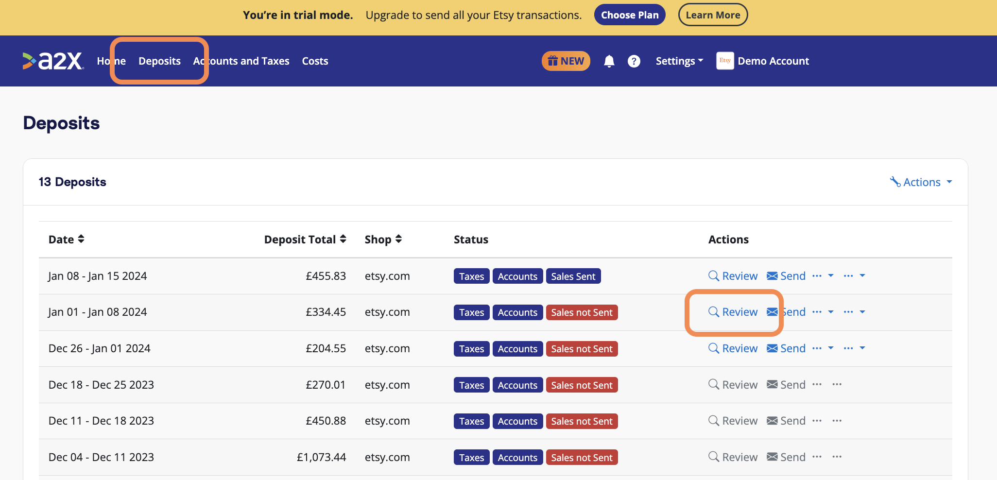Screen dimensions: 997x480
Task: Click the Choose Plan button
Action: [630, 15]
